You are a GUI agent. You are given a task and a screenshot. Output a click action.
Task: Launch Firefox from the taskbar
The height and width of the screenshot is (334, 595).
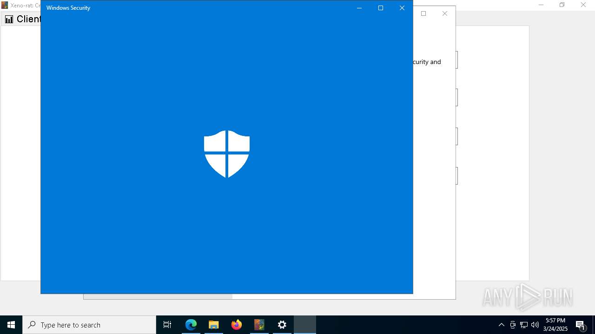click(237, 325)
